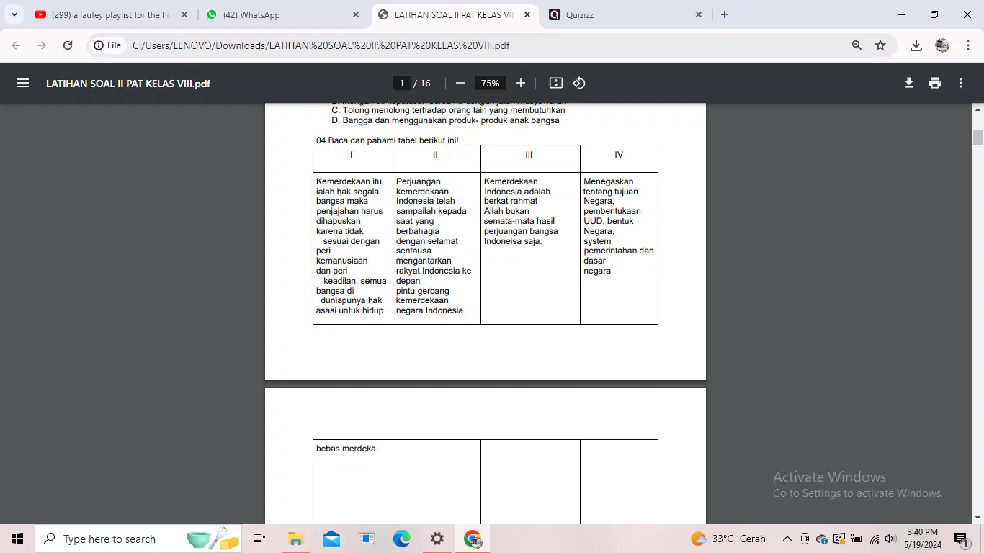The height and width of the screenshot is (553, 984).
Task: Open the volume control in system tray
Action: (x=890, y=539)
